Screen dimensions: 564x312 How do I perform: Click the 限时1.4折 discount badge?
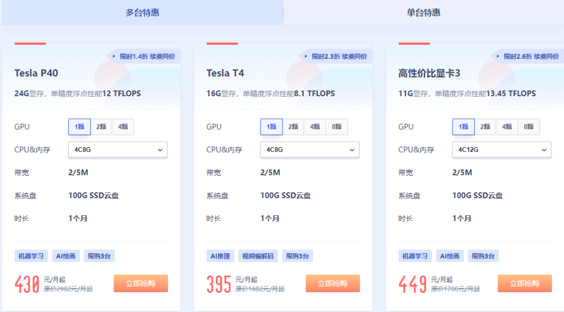(143, 57)
